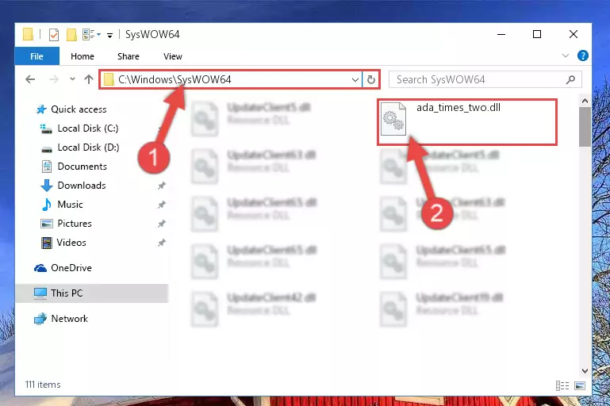
Task: Click the pin icon next to Downloads
Action: [162, 186]
